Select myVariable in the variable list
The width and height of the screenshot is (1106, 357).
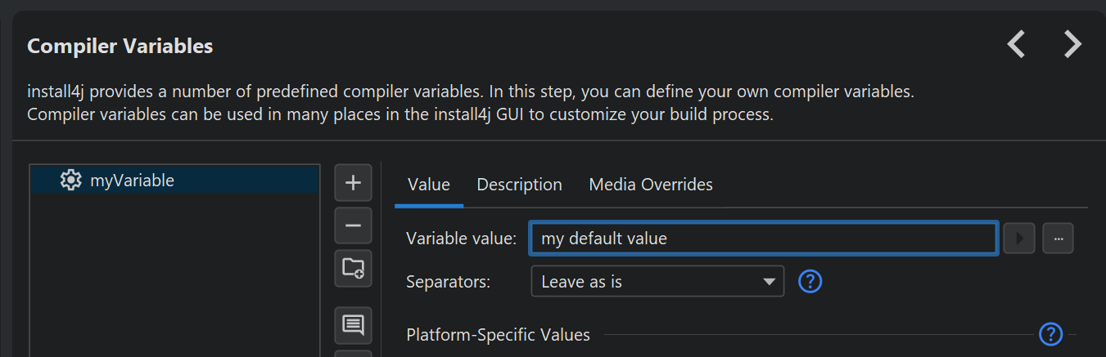coord(132,180)
